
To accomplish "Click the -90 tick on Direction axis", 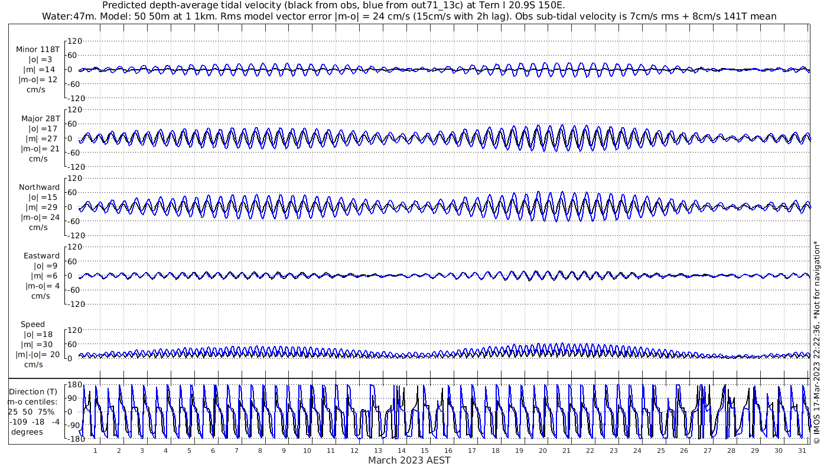I will coord(73,426).
